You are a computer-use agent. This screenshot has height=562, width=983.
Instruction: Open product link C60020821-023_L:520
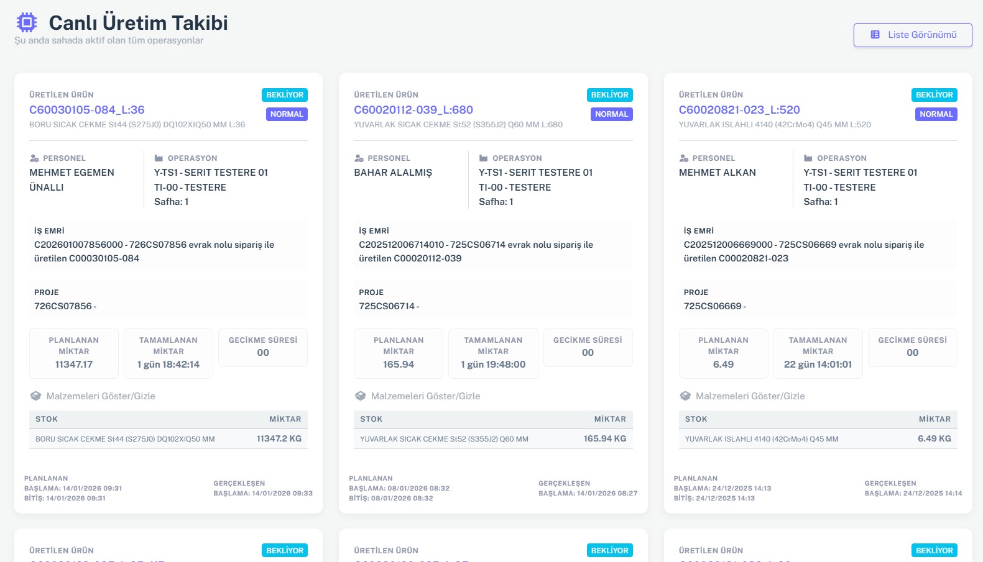(739, 110)
